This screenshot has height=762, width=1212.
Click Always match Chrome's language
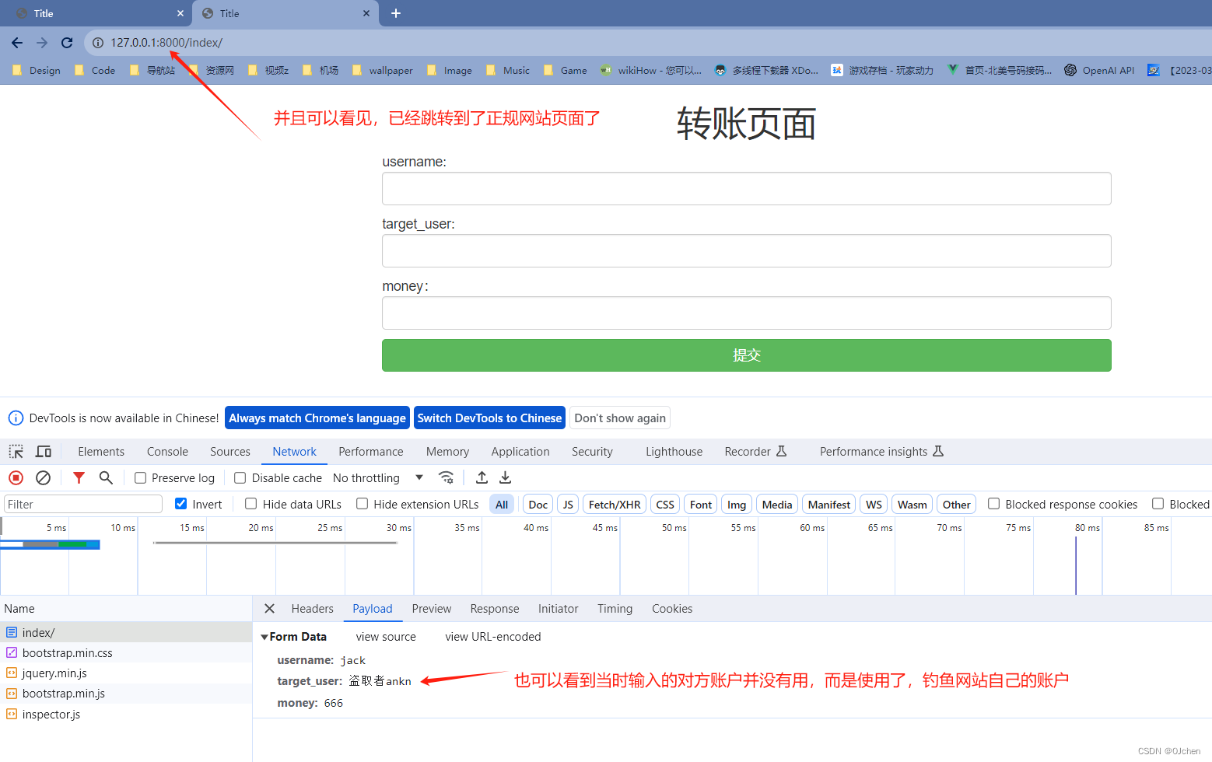(317, 418)
